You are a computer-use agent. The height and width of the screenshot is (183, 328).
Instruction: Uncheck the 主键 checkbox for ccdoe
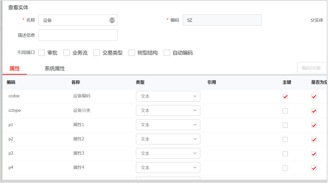pyautogui.click(x=285, y=96)
